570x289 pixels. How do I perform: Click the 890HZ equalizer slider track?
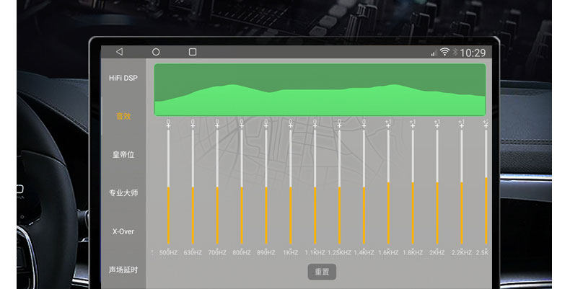click(266, 187)
